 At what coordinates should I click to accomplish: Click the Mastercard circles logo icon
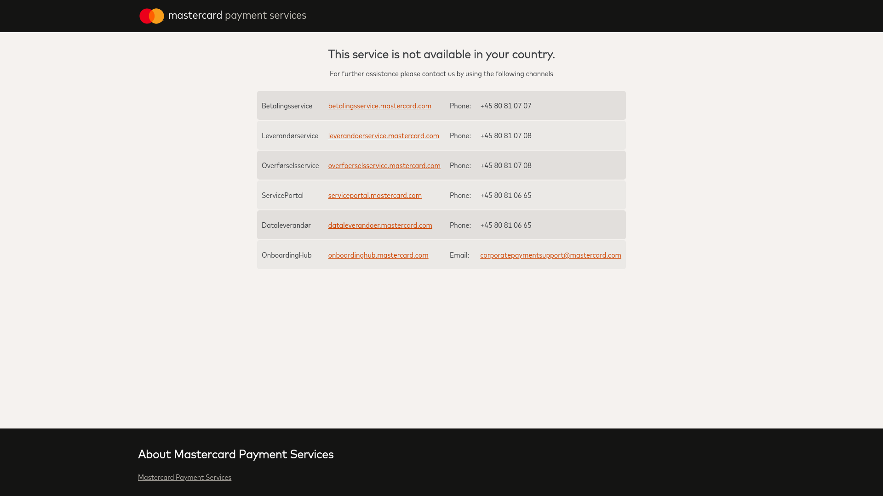pyautogui.click(x=152, y=16)
